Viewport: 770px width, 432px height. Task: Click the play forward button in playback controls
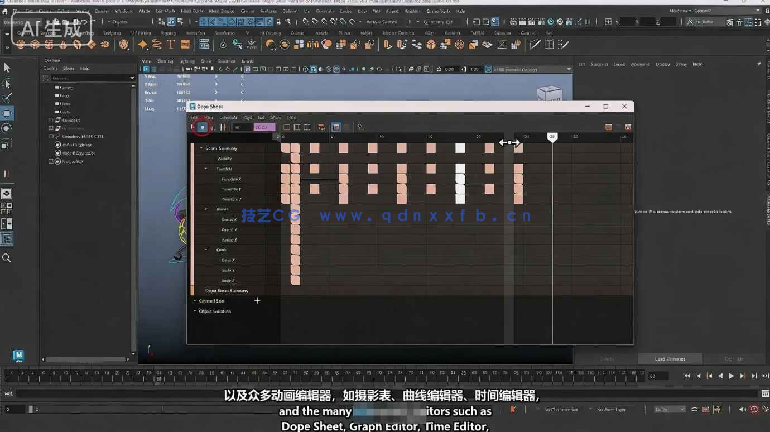[x=731, y=376]
